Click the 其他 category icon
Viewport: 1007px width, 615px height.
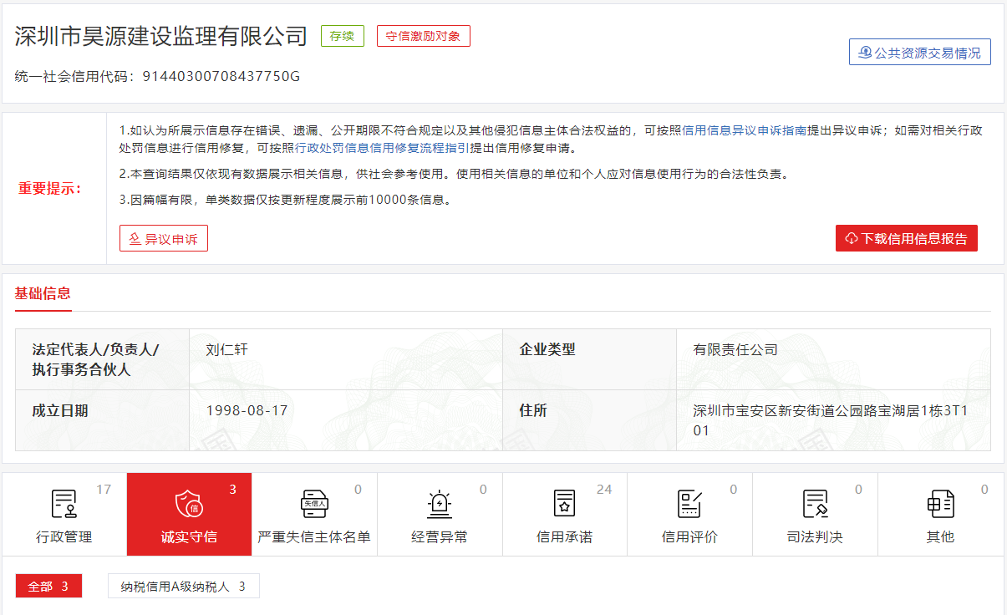(940, 504)
